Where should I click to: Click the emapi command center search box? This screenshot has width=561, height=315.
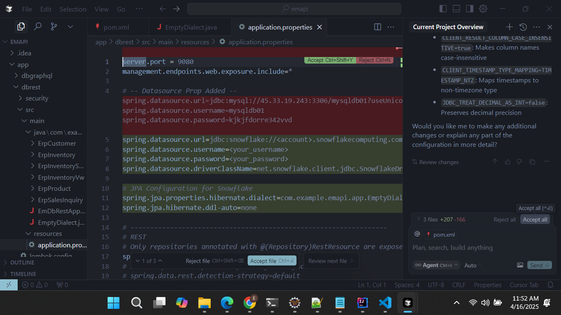coord(294,9)
